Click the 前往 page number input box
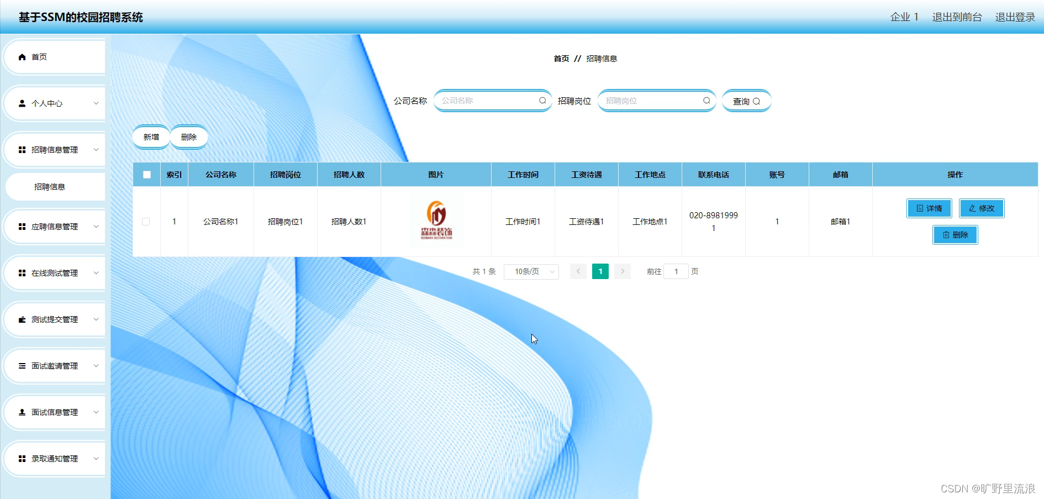Viewport: 1044px width, 499px height. [676, 271]
